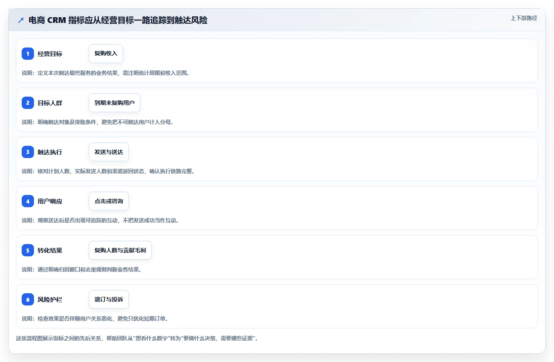Select the 退订与投诉 chip
The image size is (554, 362).
point(109,299)
